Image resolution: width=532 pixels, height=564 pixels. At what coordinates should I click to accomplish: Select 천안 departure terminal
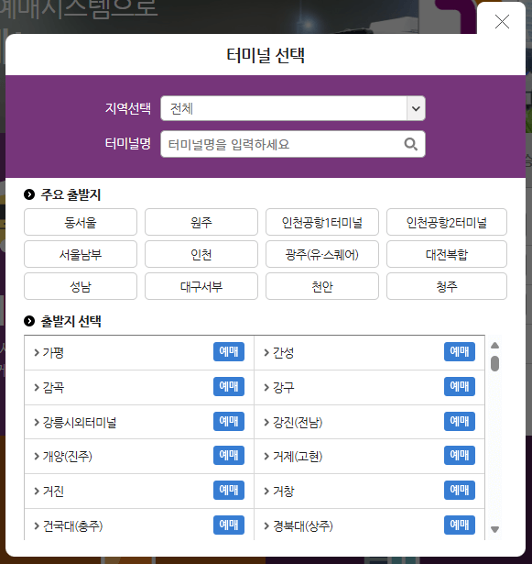(x=322, y=286)
